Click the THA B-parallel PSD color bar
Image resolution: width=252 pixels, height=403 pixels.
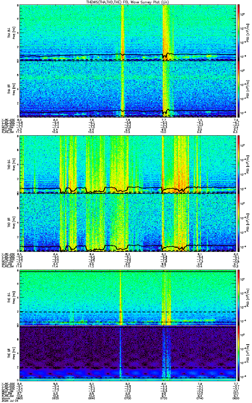click(x=239, y=89)
